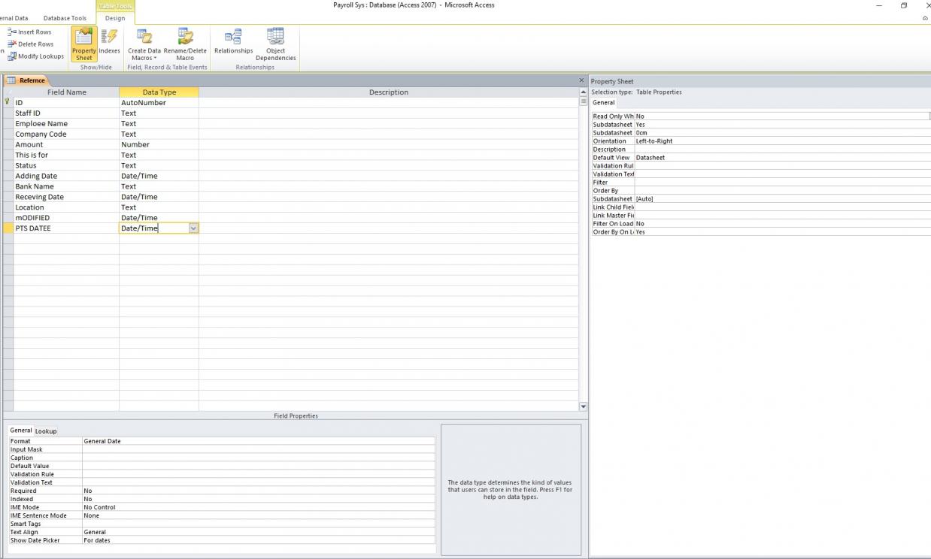The width and height of the screenshot is (931, 559).
Task: Click the Subdatasheet Name value [Auto]
Action: 782,199
